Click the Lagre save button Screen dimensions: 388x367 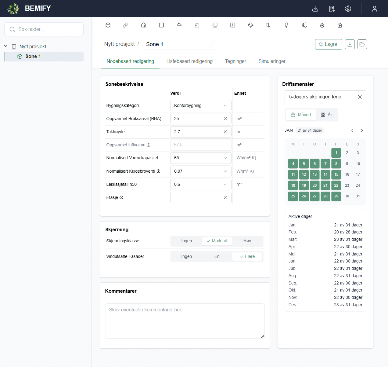click(329, 44)
